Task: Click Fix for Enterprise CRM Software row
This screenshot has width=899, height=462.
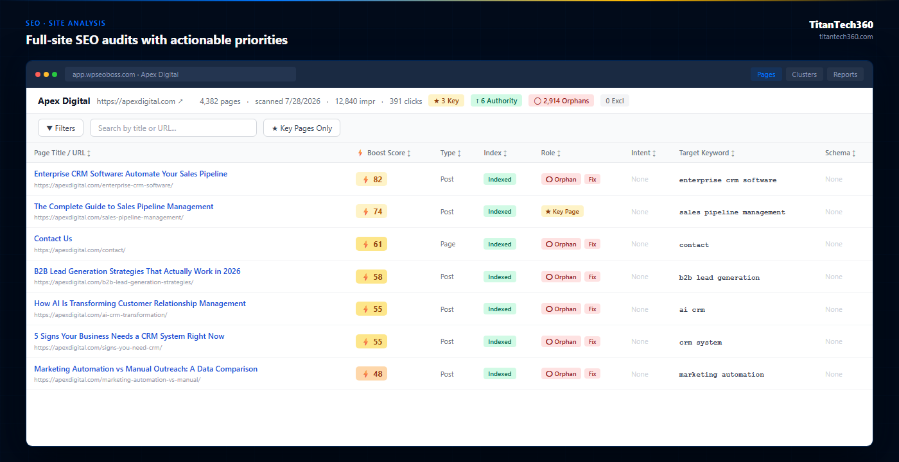Action: coord(593,180)
